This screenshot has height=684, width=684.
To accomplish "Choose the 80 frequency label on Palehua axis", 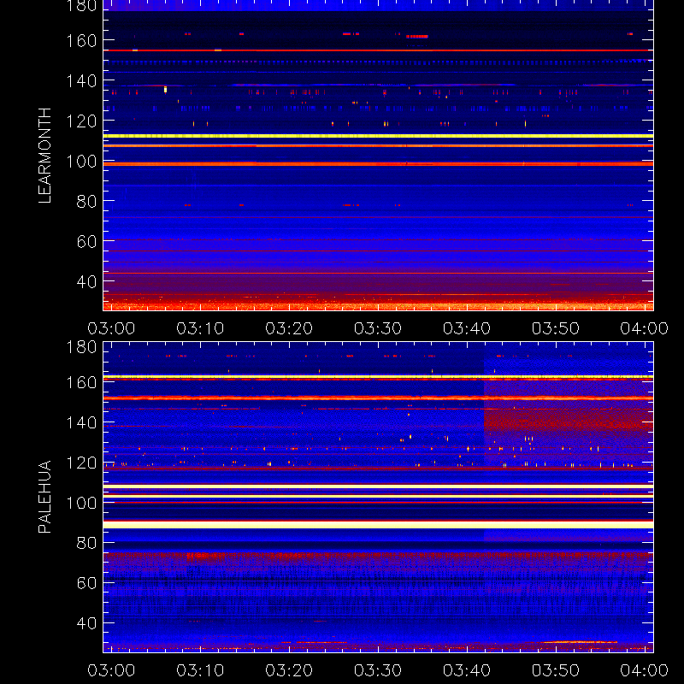I will tap(87, 543).
